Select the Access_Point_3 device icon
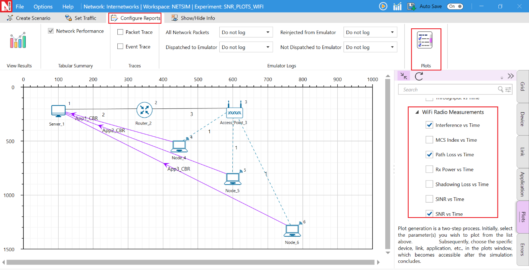 [234, 111]
